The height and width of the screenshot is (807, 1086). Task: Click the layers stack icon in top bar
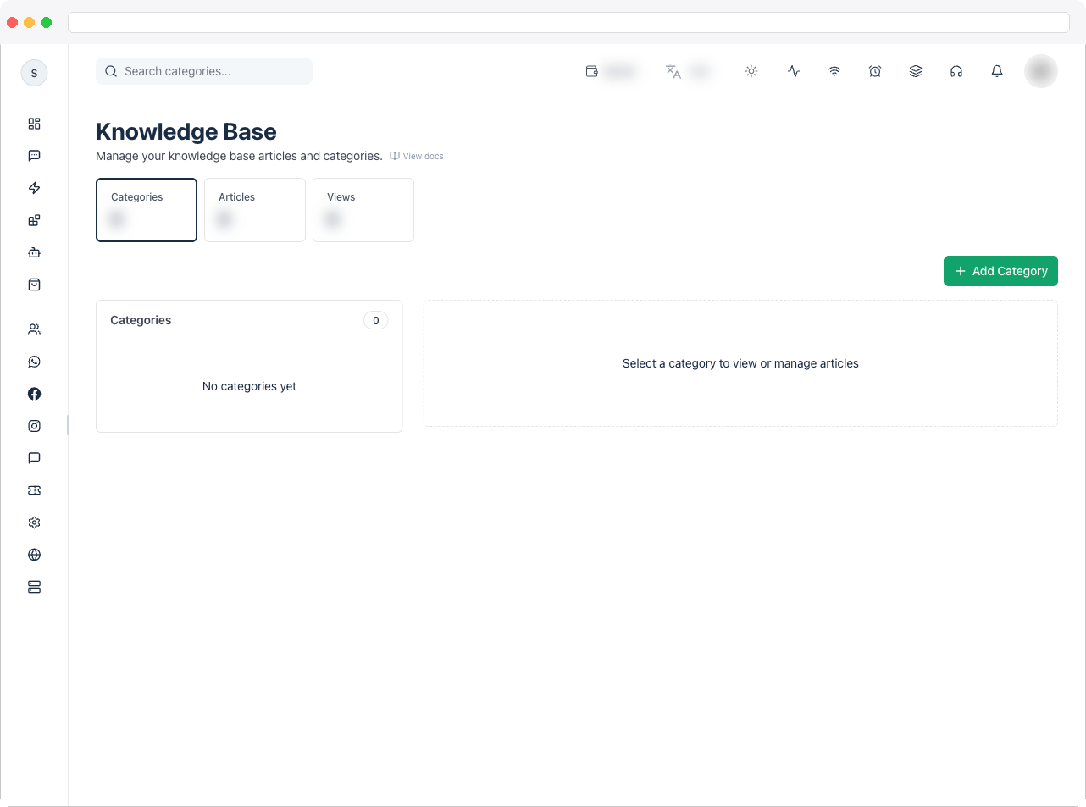click(x=916, y=71)
